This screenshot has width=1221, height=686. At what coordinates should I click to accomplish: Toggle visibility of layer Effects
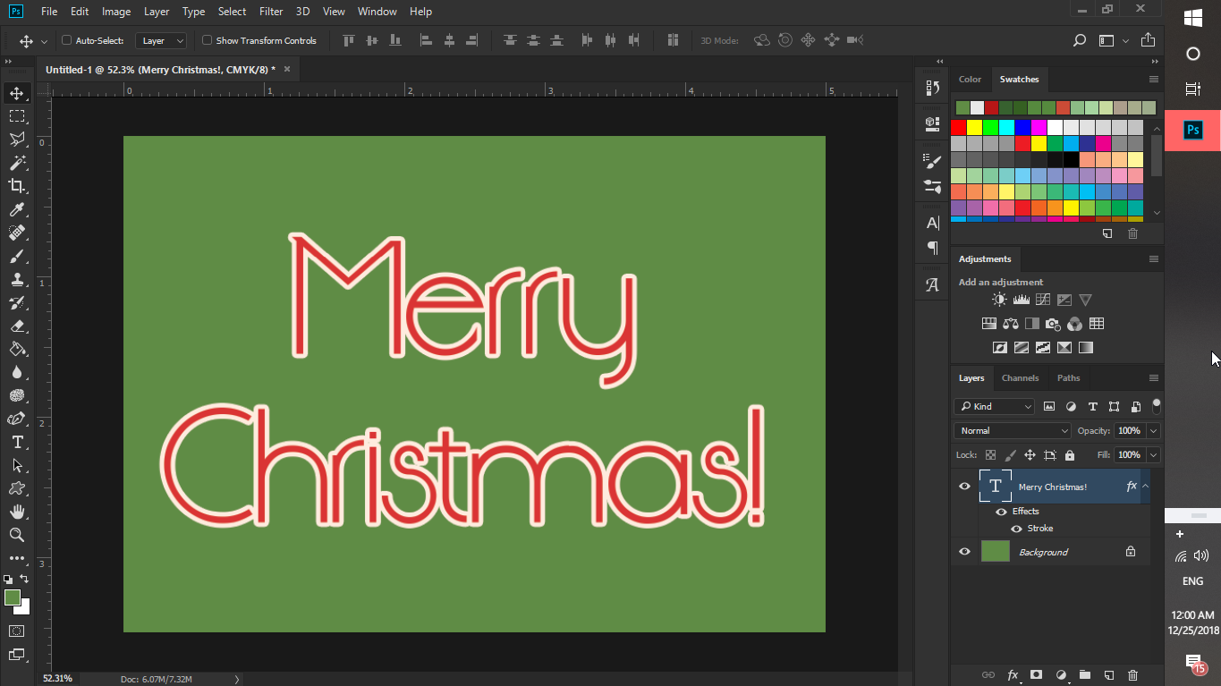(1002, 512)
